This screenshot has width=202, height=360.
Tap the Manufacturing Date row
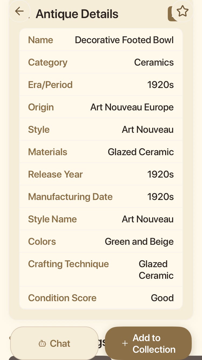coord(101,196)
